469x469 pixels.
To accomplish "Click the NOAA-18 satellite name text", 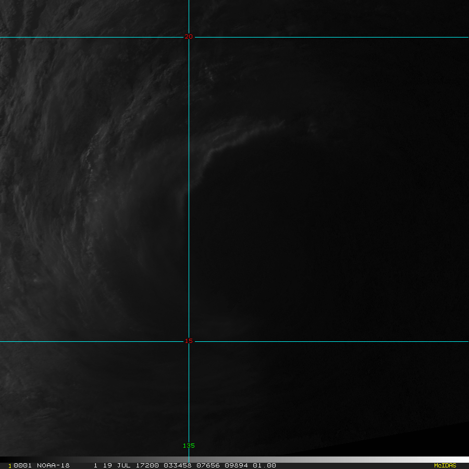I will coord(54,465).
